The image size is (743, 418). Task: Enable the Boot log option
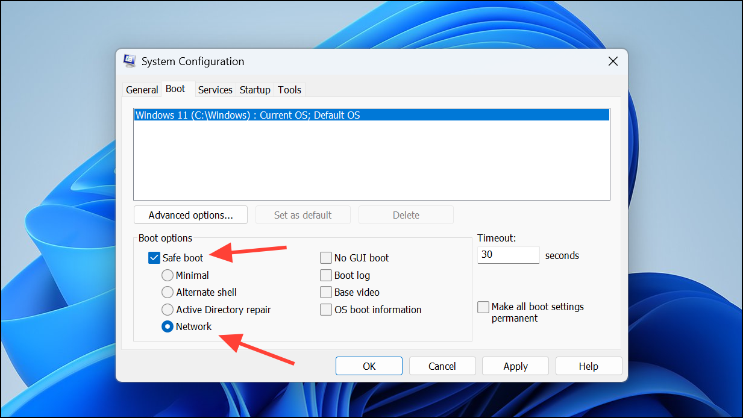coord(326,275)
